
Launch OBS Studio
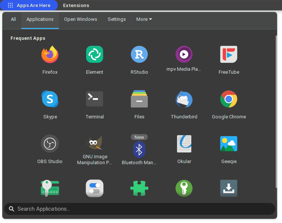click(50, 144)
